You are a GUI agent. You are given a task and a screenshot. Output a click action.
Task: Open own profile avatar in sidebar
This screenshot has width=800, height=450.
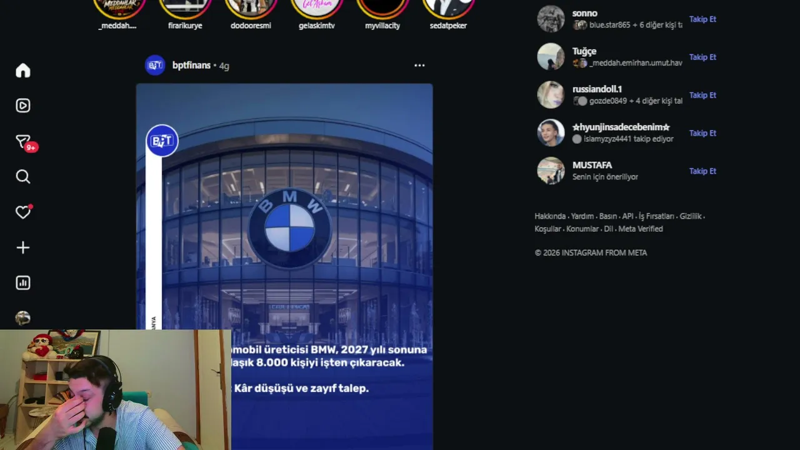[23, 318]
